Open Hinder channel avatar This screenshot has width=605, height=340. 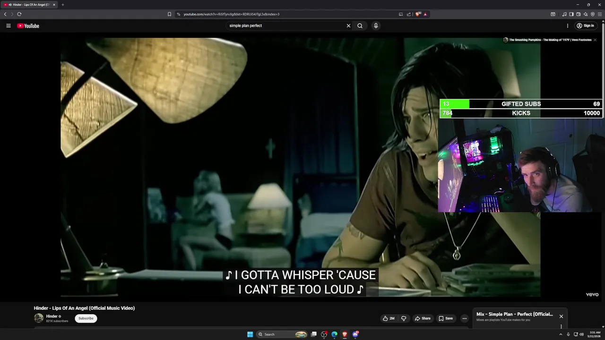pyautogui.click(x=39, y=318)
